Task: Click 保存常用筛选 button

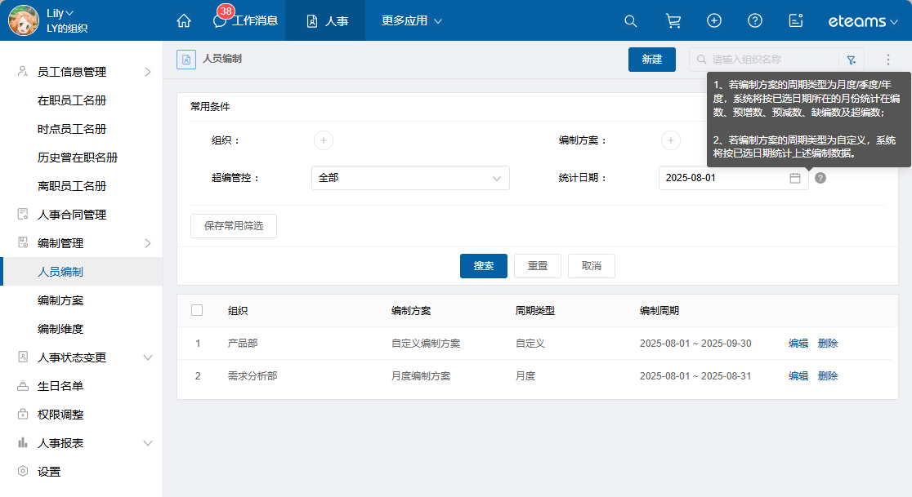Action: click(x=234, y=226)
